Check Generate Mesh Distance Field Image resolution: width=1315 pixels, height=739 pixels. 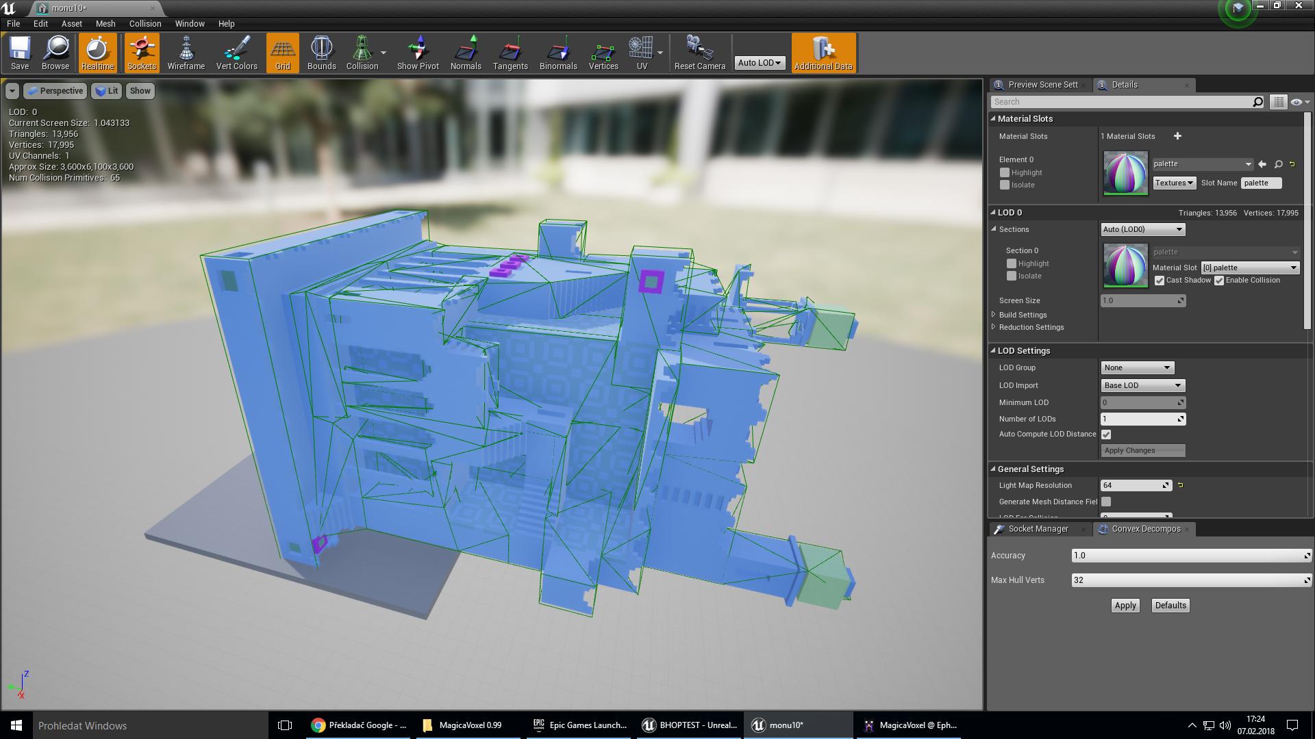tap(1106, 502)
